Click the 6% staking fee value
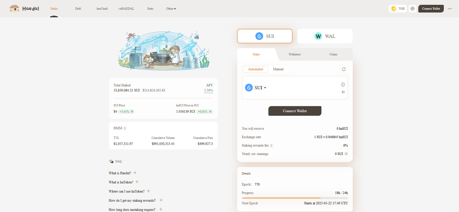The height and width of the screenshot is (212, 459). click(x=346, y=145)
